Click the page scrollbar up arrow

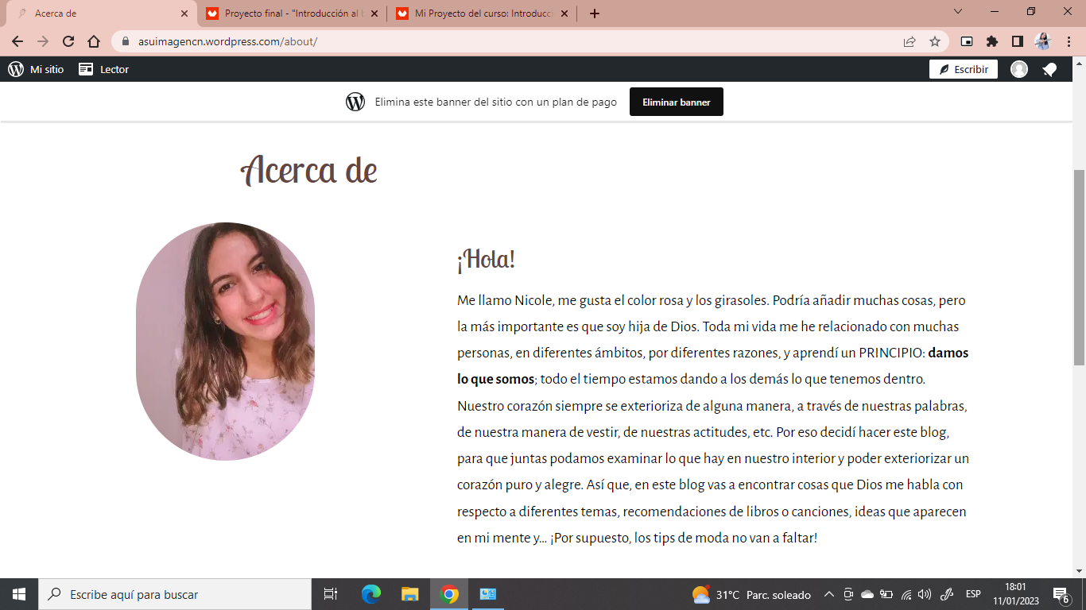click(x=1079, y=64)
